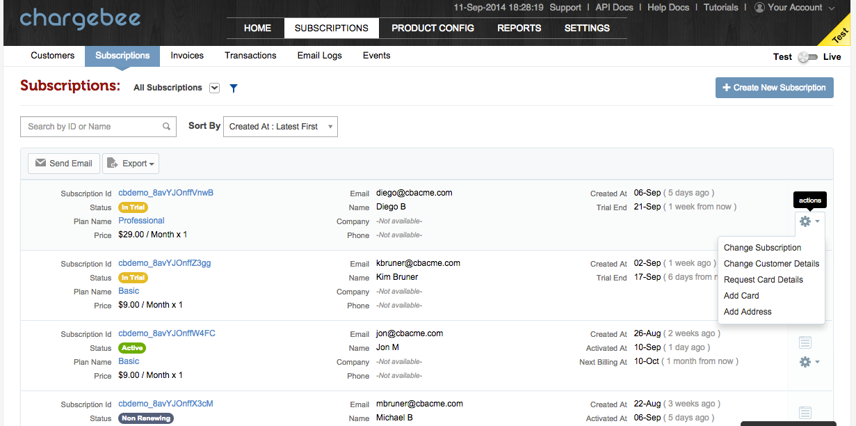
Task: Click the invoice list icon for Jon M
Action: click(x=805, y=342)
